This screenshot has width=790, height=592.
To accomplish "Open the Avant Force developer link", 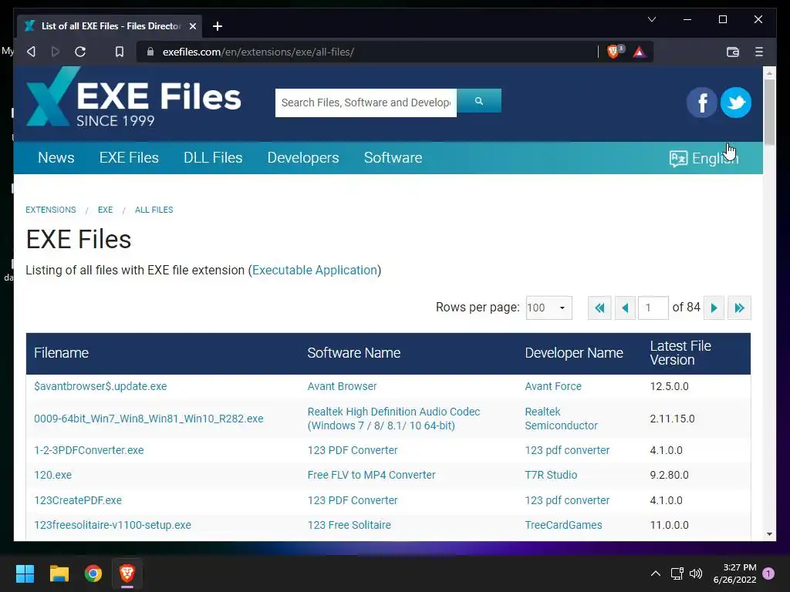I will [553, 386].
